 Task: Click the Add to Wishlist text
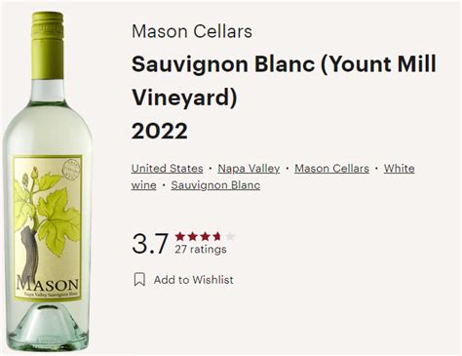pyautogui.click(x=193, y=280)
